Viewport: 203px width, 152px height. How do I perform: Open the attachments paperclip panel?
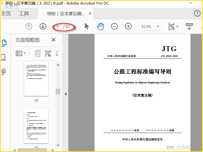(4, 72)
